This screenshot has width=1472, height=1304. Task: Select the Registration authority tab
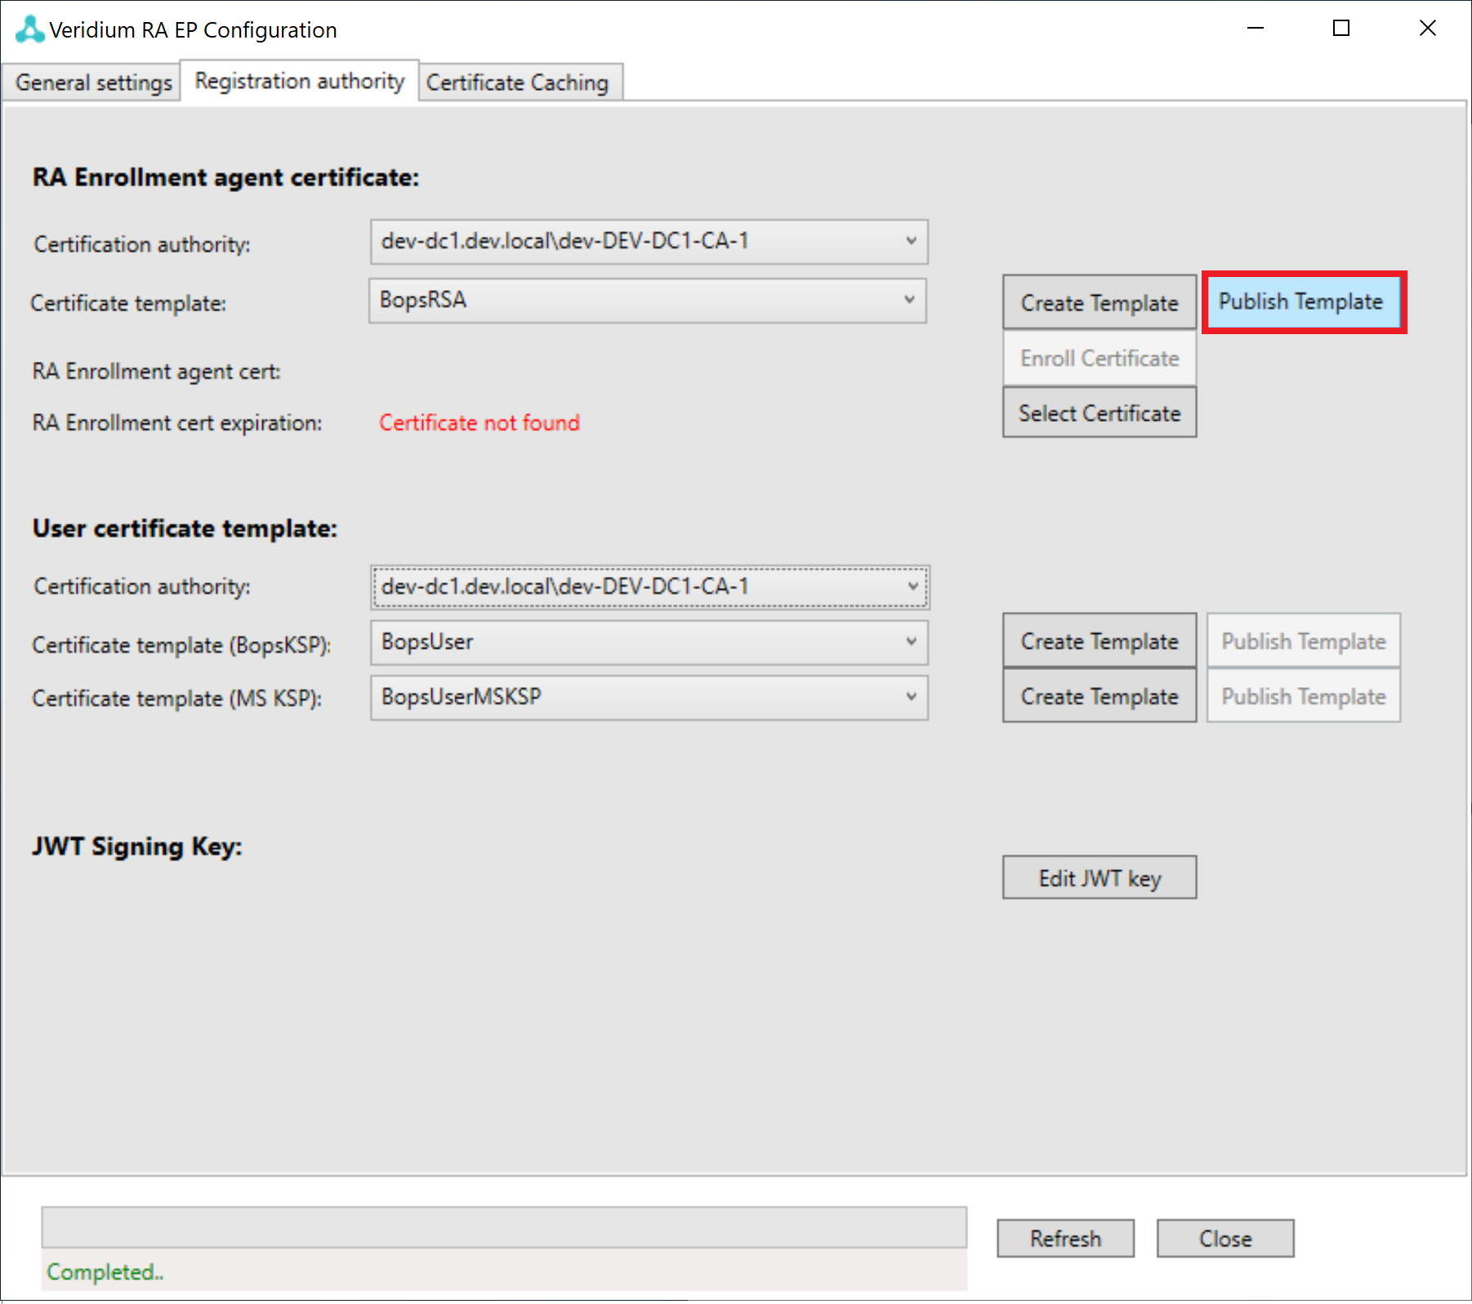[299, 81]
